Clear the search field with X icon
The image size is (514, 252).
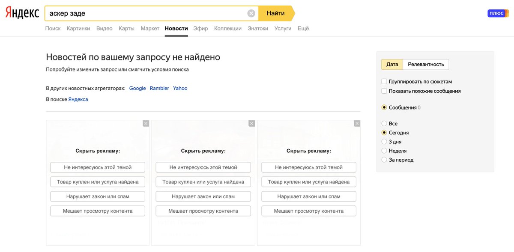click(251, 13)
